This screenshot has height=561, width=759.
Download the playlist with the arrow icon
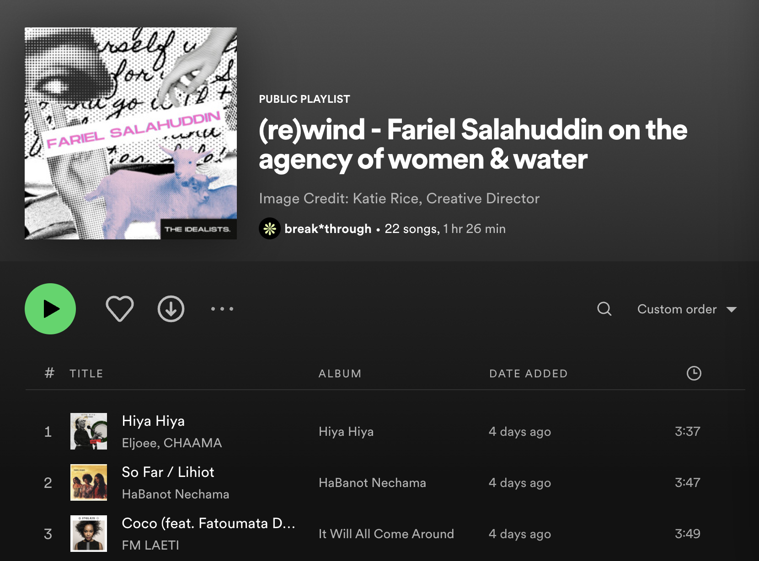[x=171, y=309]
